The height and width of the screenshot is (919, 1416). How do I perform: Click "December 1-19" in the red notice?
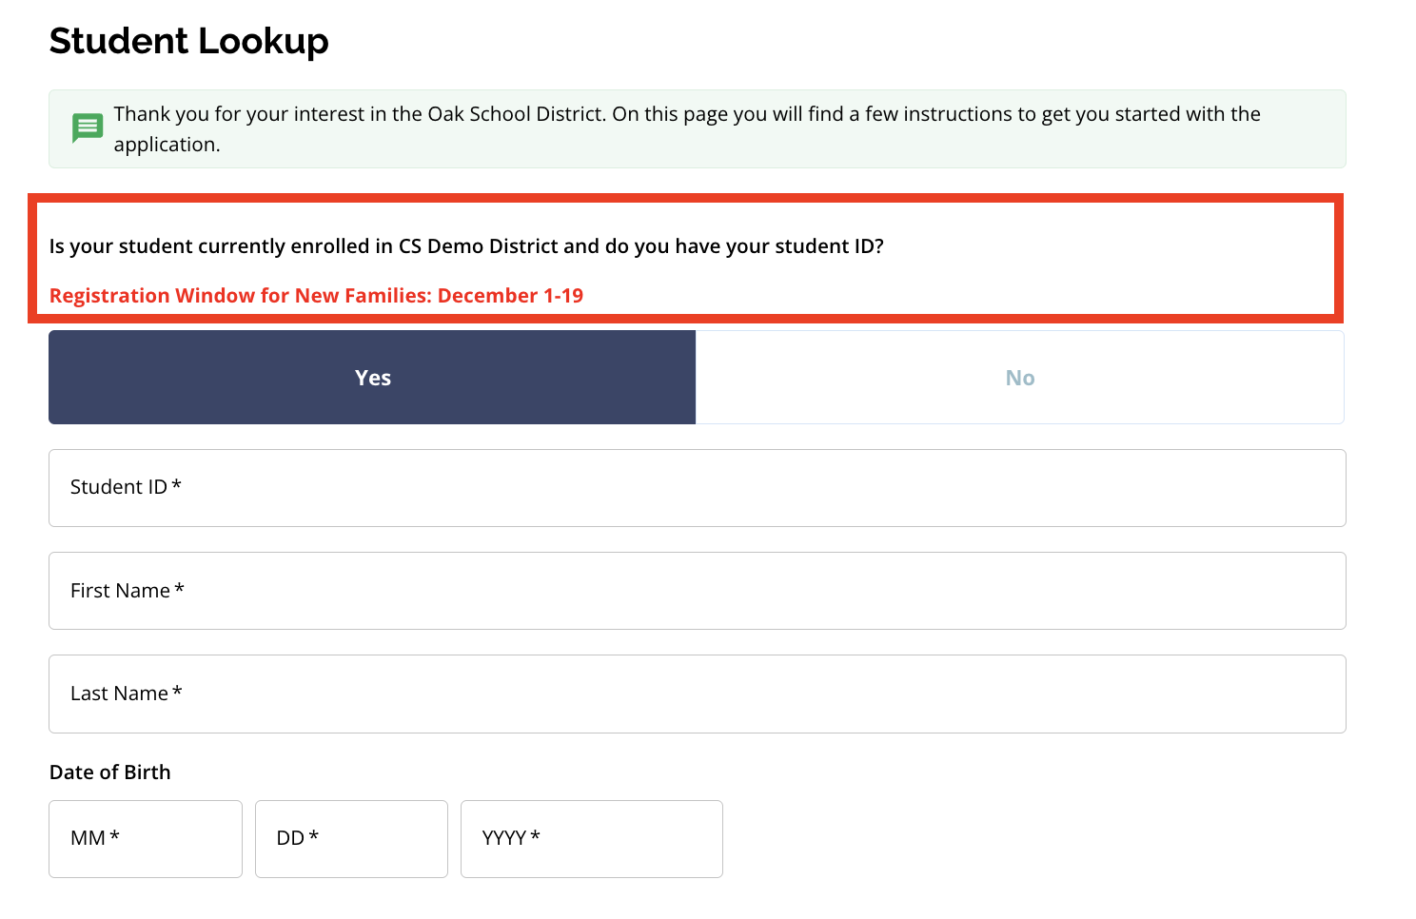point(510,296)
